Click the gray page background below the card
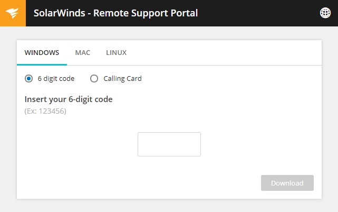The image size is (338, 212). point(169,206)
